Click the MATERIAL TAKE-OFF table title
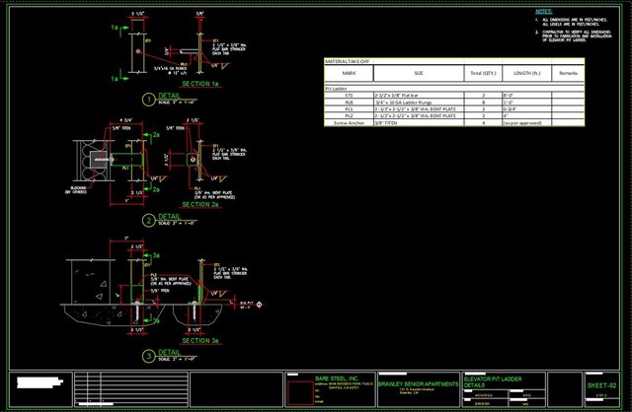 [x=350, y=62]
